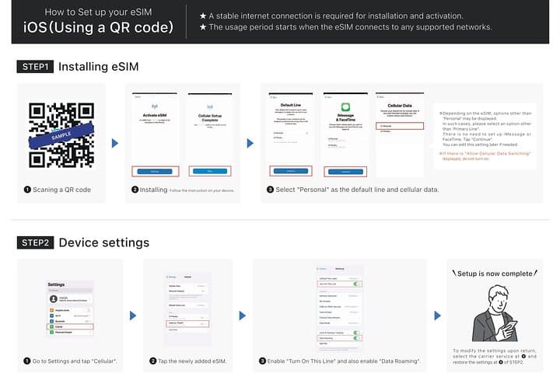Click the antenna icon above Cellular Setup Complete
The height and width of the screenshot is (373, 560).
click(210, 106)
